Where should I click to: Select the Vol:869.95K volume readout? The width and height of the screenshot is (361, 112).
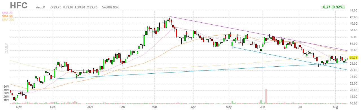click(109, 7)
